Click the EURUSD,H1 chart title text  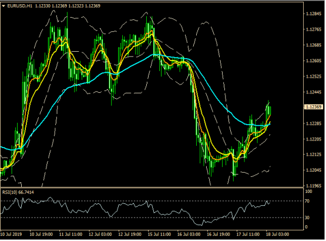(x=20, y=6)
